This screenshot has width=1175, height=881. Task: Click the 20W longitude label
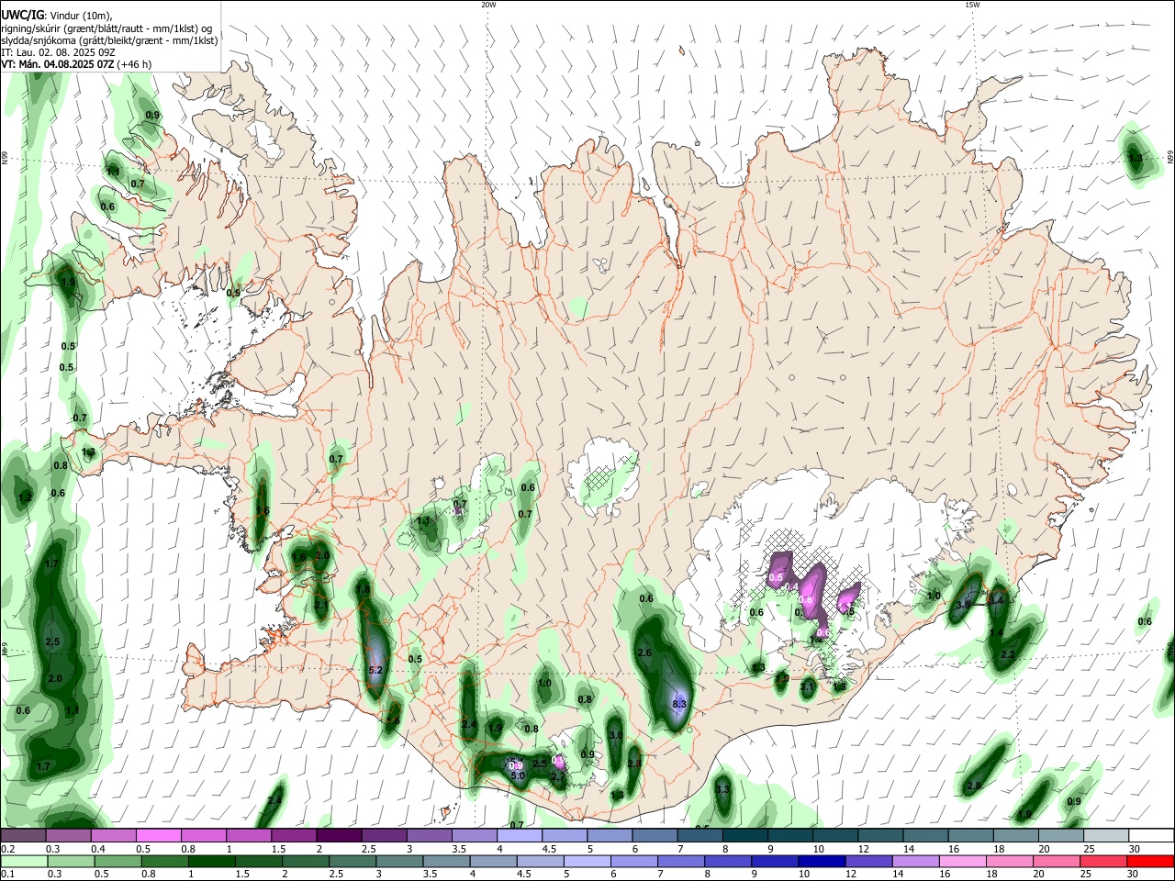[x=488, y=5]
